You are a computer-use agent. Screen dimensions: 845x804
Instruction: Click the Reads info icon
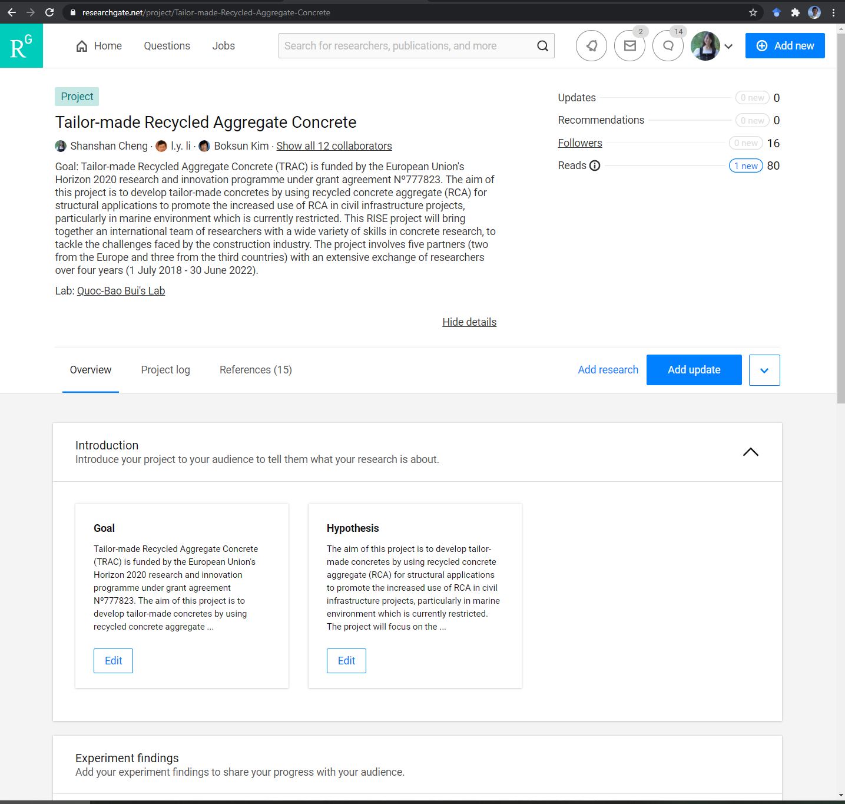point(595,166)
